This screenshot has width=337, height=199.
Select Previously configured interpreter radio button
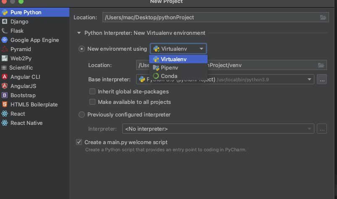(82, 114)
